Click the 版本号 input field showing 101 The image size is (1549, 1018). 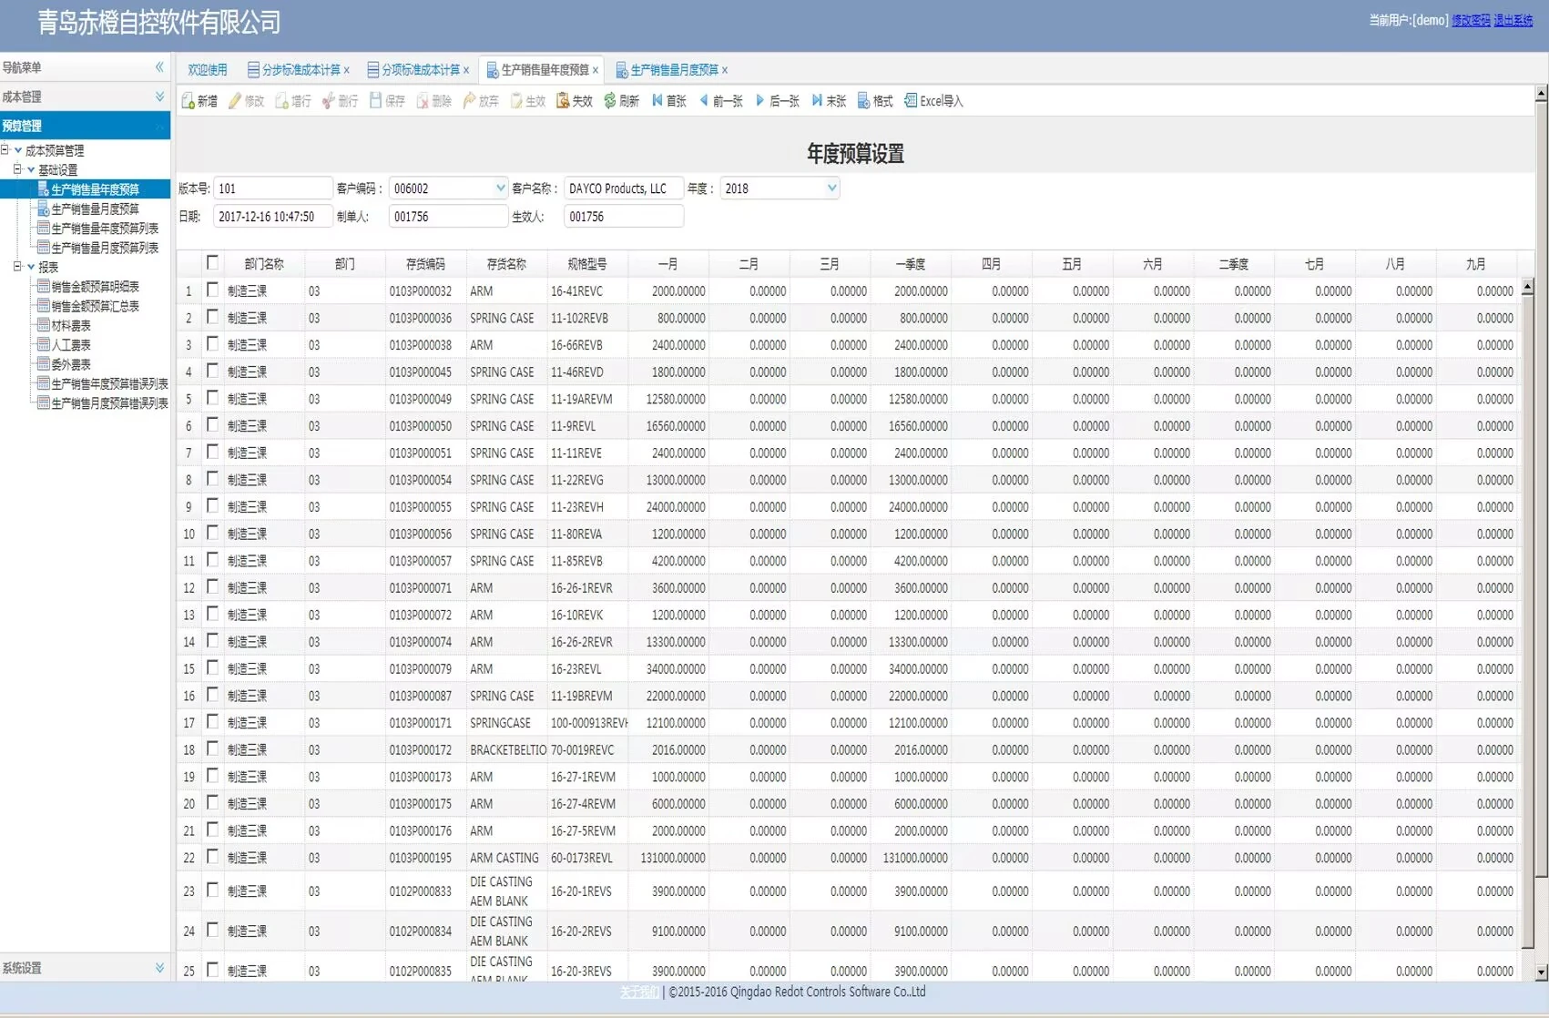point(272,188)
